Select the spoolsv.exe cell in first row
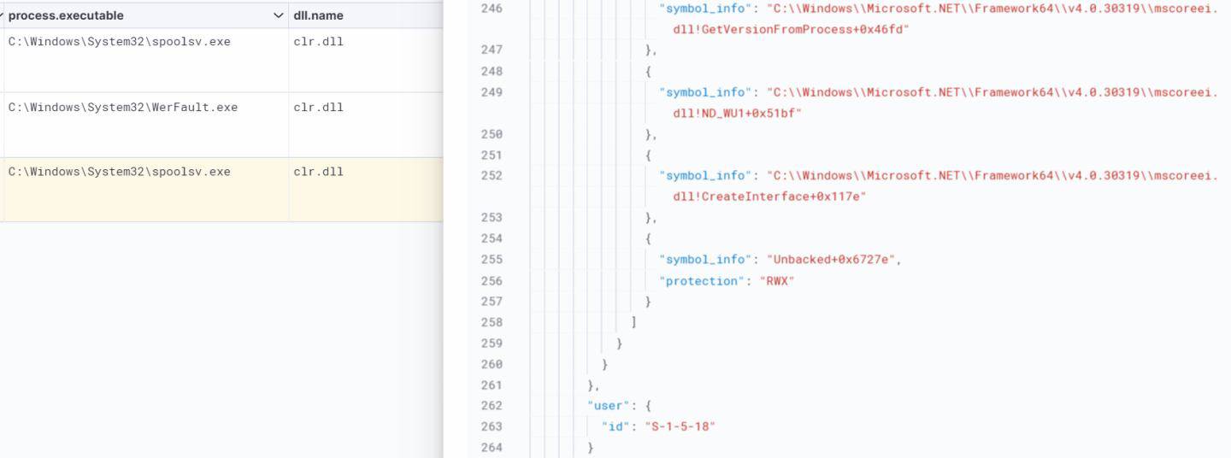The width and height of the screenshot is (1231, 458). tap(120, 41)
